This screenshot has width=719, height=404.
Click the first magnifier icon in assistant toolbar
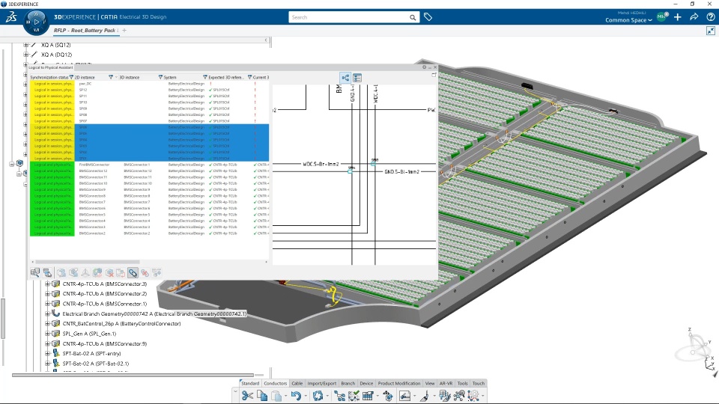pyautogui.click(x=35, y=273)
